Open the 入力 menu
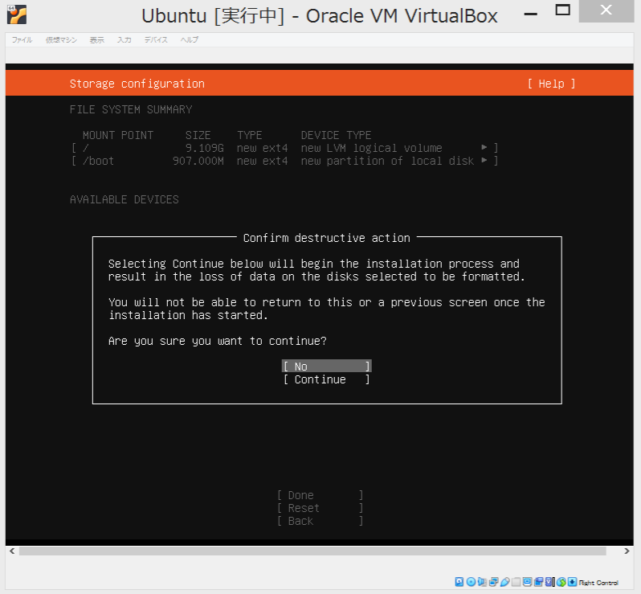641x594 pixels. [125, 39]
